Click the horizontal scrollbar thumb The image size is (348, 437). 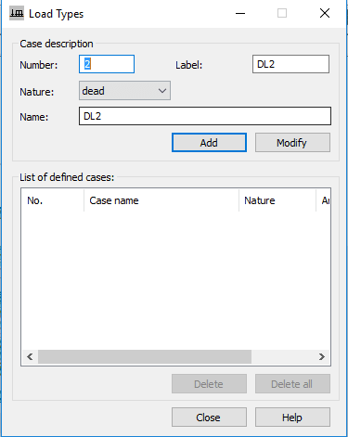145,356
